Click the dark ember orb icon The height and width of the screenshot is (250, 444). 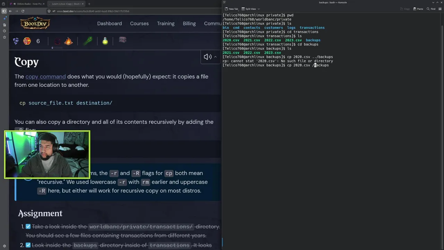tap(57, 41)
